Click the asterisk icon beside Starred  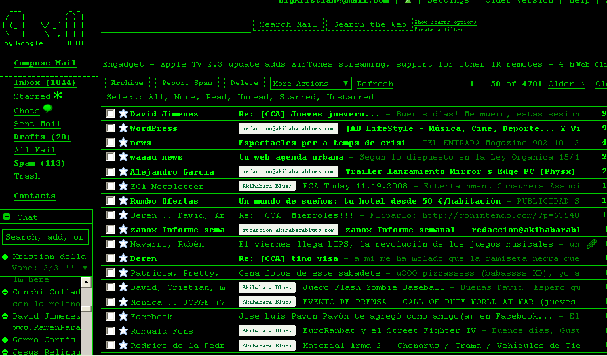tap(58, 96)
